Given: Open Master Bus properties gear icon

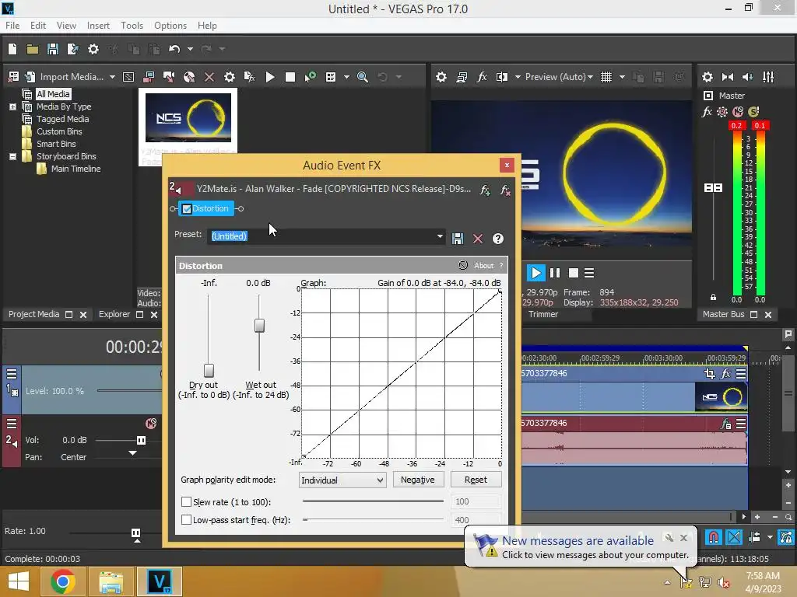Looking at the screenshot, I should [x=707, y=77].
